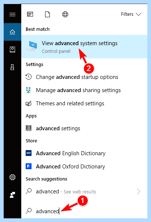This screenshot has width=151, height=222.
Task: Filter results by Web globe icon
Action: 65,14
